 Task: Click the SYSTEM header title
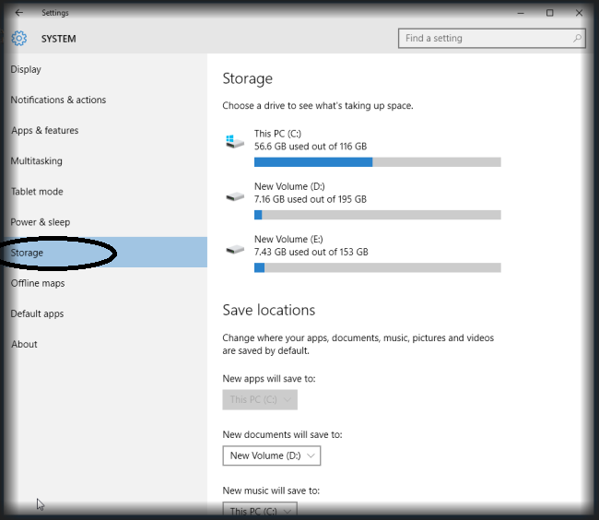tap(58, 39)
